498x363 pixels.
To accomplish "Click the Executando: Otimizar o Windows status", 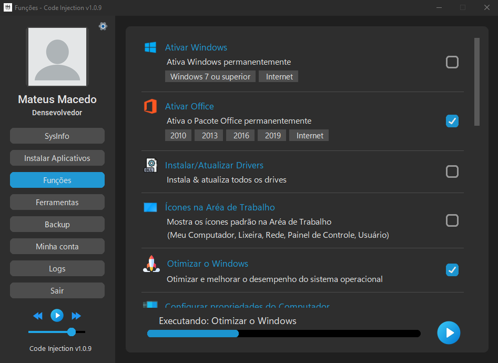I will click(x=228, y=321).
